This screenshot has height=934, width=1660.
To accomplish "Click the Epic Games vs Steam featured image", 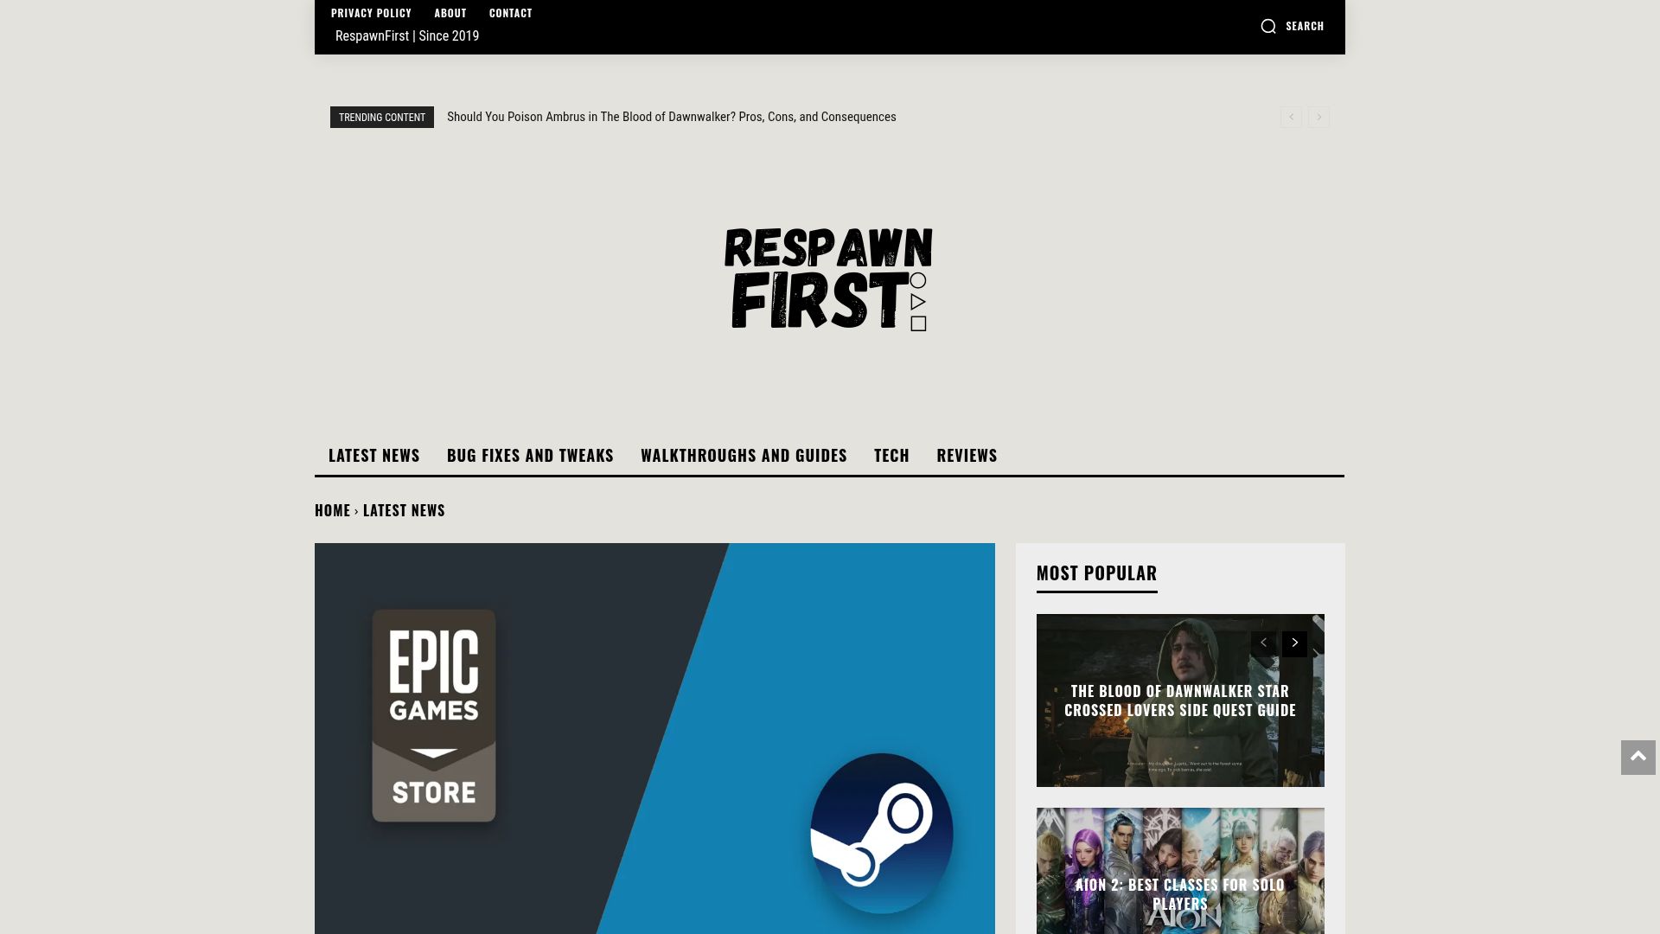I will pos(654,739).
